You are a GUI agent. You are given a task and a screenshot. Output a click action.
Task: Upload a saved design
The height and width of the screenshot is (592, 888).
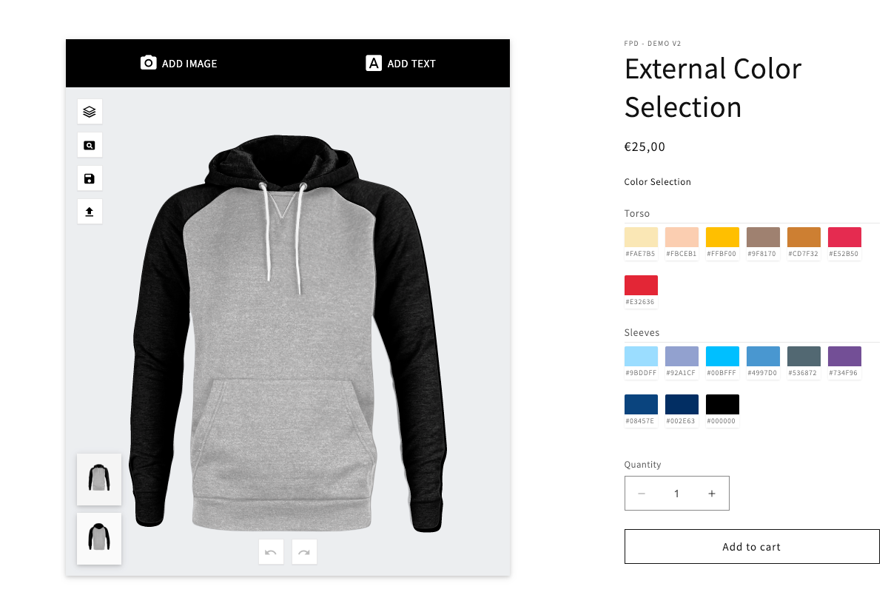(x=90, y=211)
